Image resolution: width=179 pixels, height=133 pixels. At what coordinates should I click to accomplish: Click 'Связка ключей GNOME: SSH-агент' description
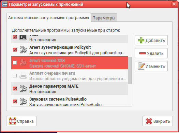(x=63, y=66)
